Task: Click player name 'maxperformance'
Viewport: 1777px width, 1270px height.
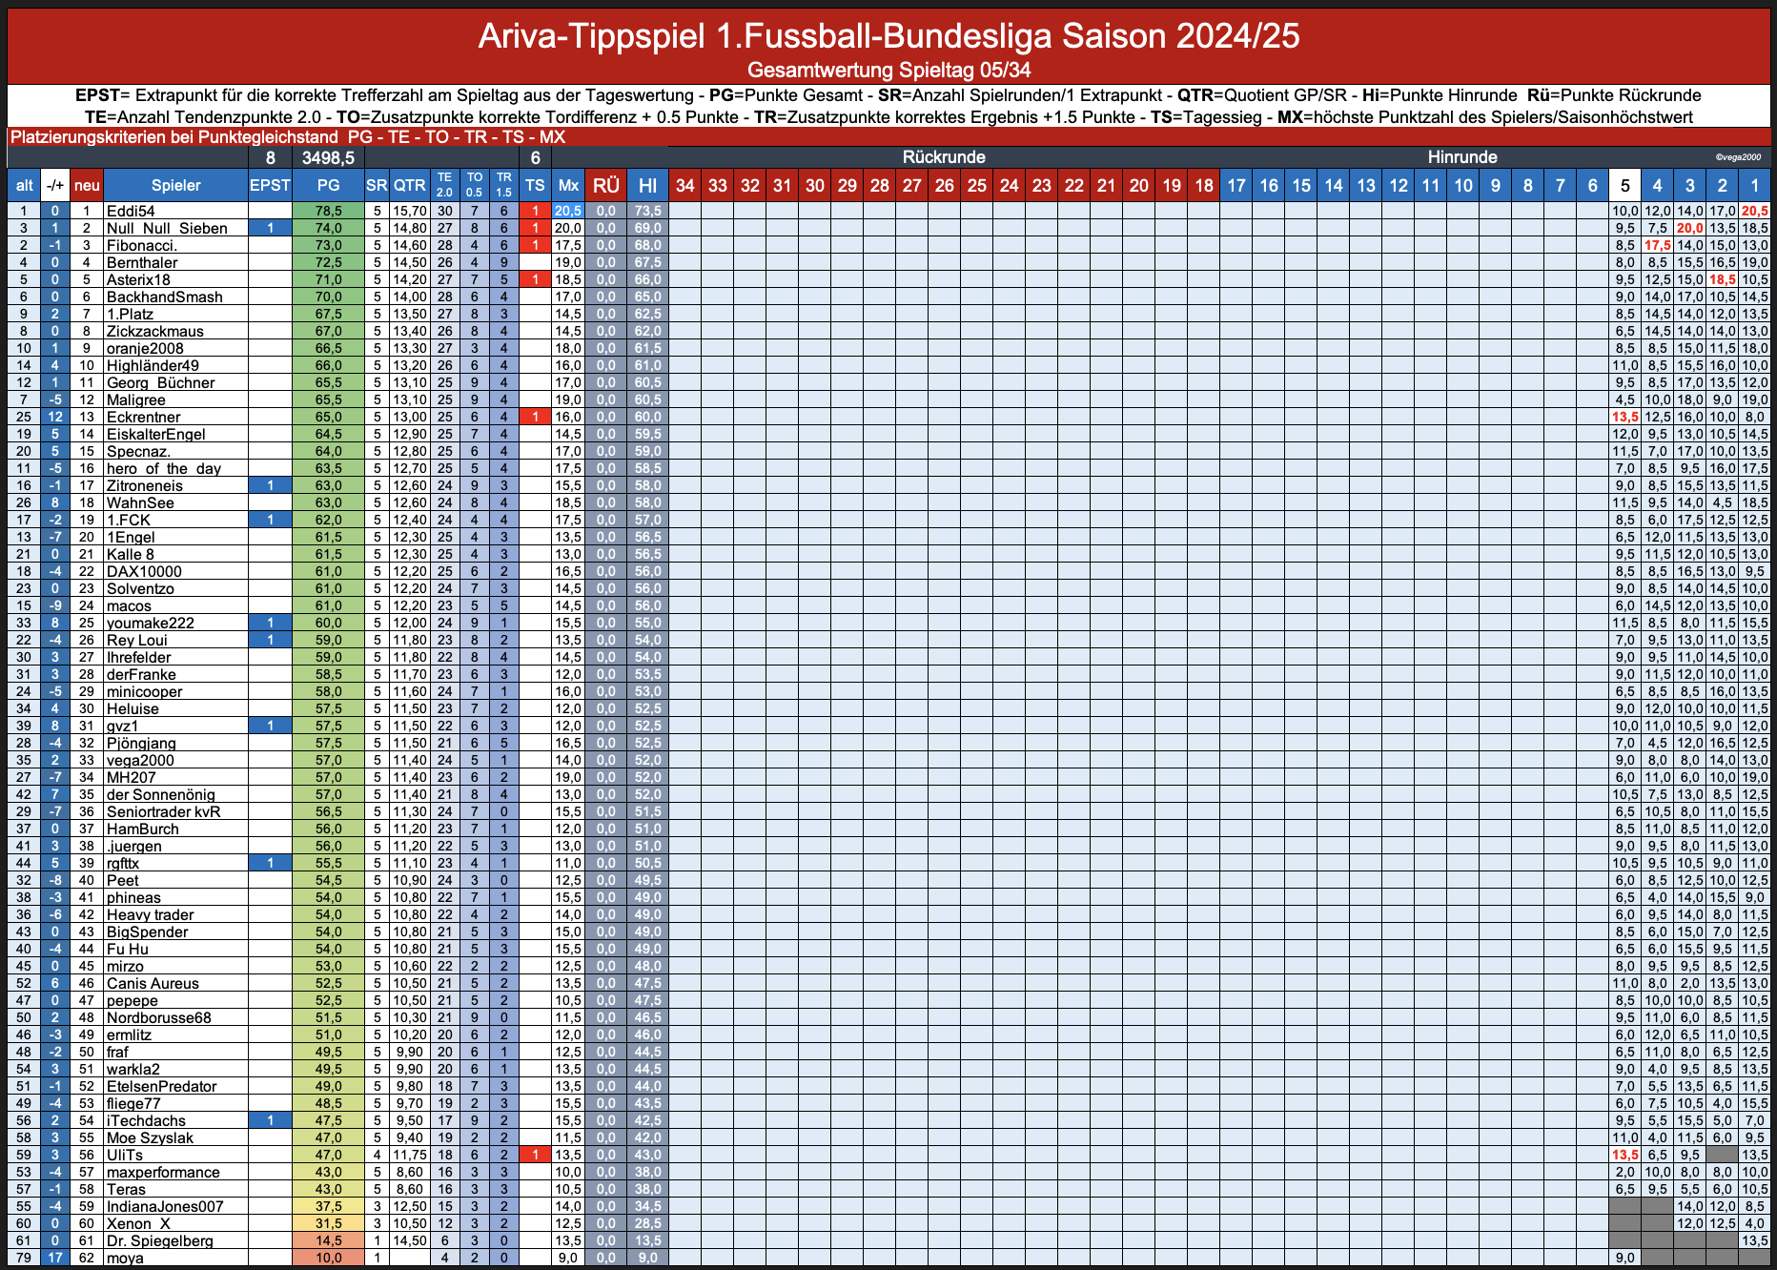Action: [x=163, y=1172]
